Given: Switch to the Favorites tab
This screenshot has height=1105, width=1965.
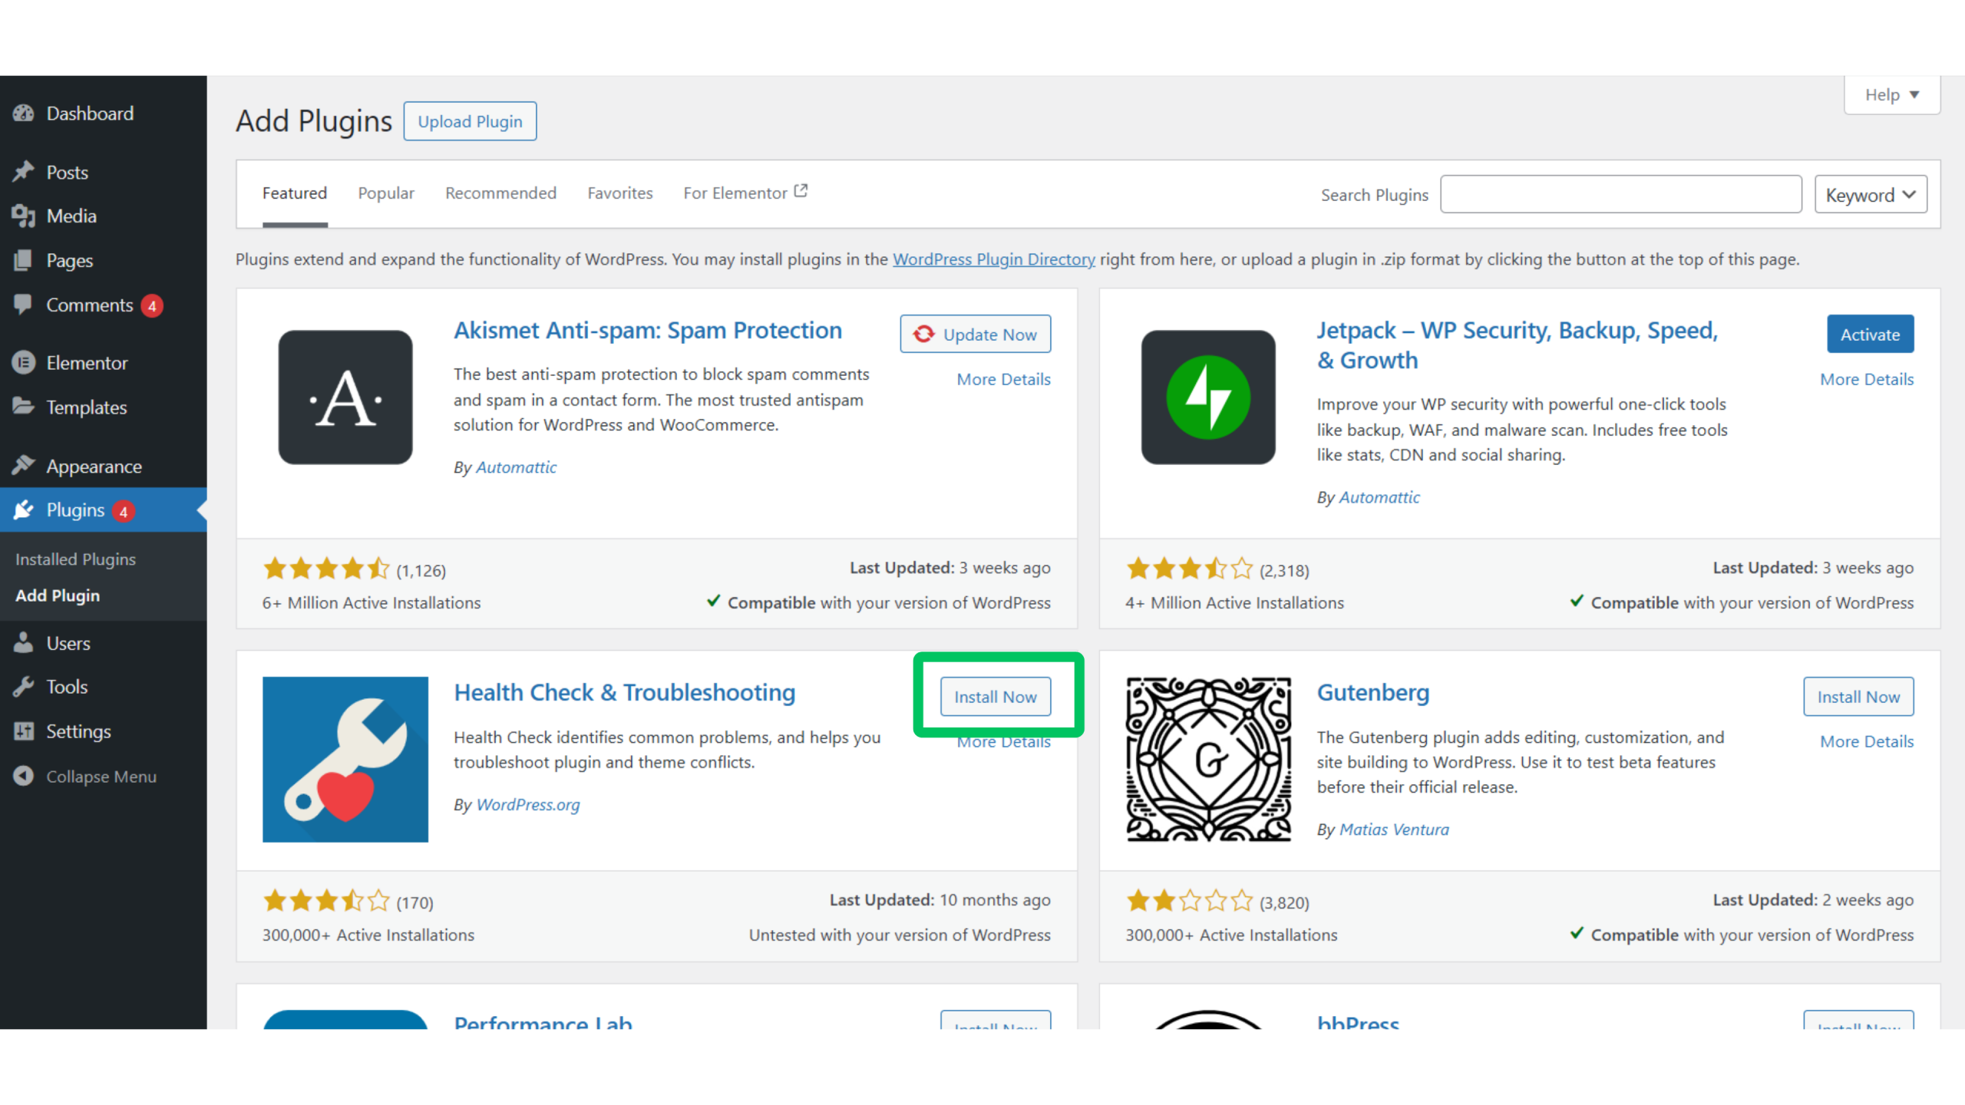Looking at the screenshot, I should pyautogui.click(x=620, y=193).
